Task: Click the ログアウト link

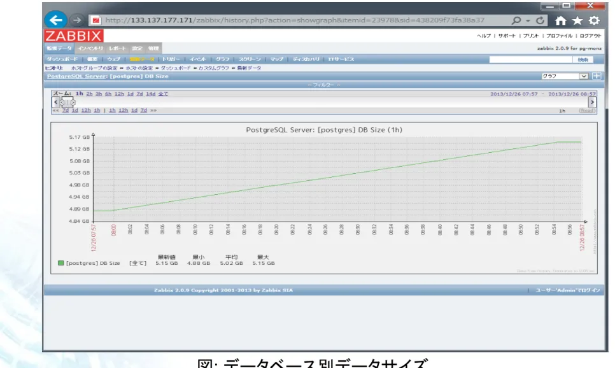Action: click(x=590, y=36)
